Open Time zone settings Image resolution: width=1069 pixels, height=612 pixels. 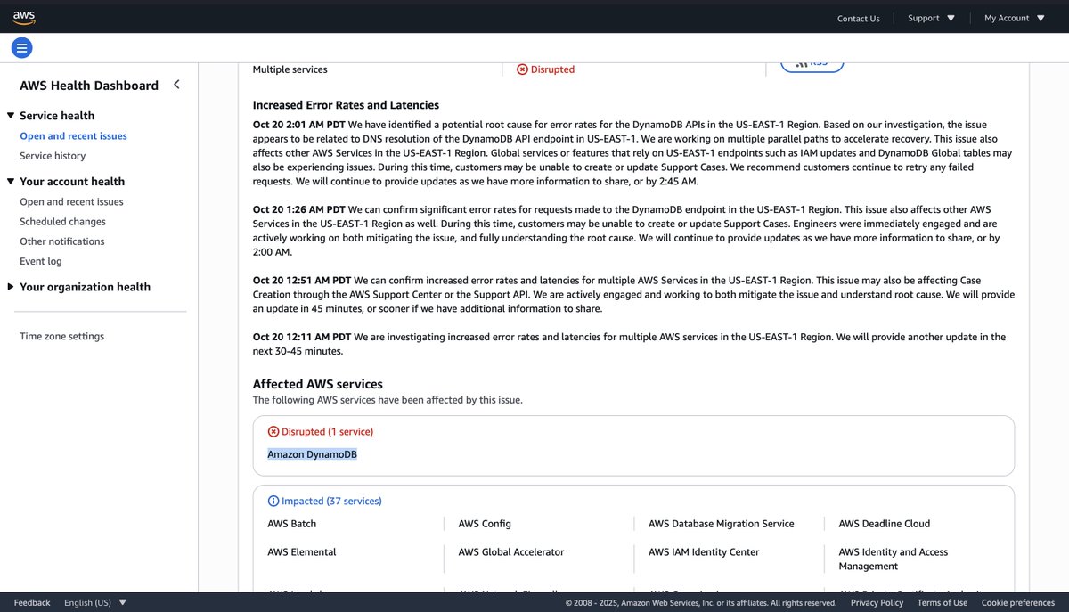pos(61,337)
